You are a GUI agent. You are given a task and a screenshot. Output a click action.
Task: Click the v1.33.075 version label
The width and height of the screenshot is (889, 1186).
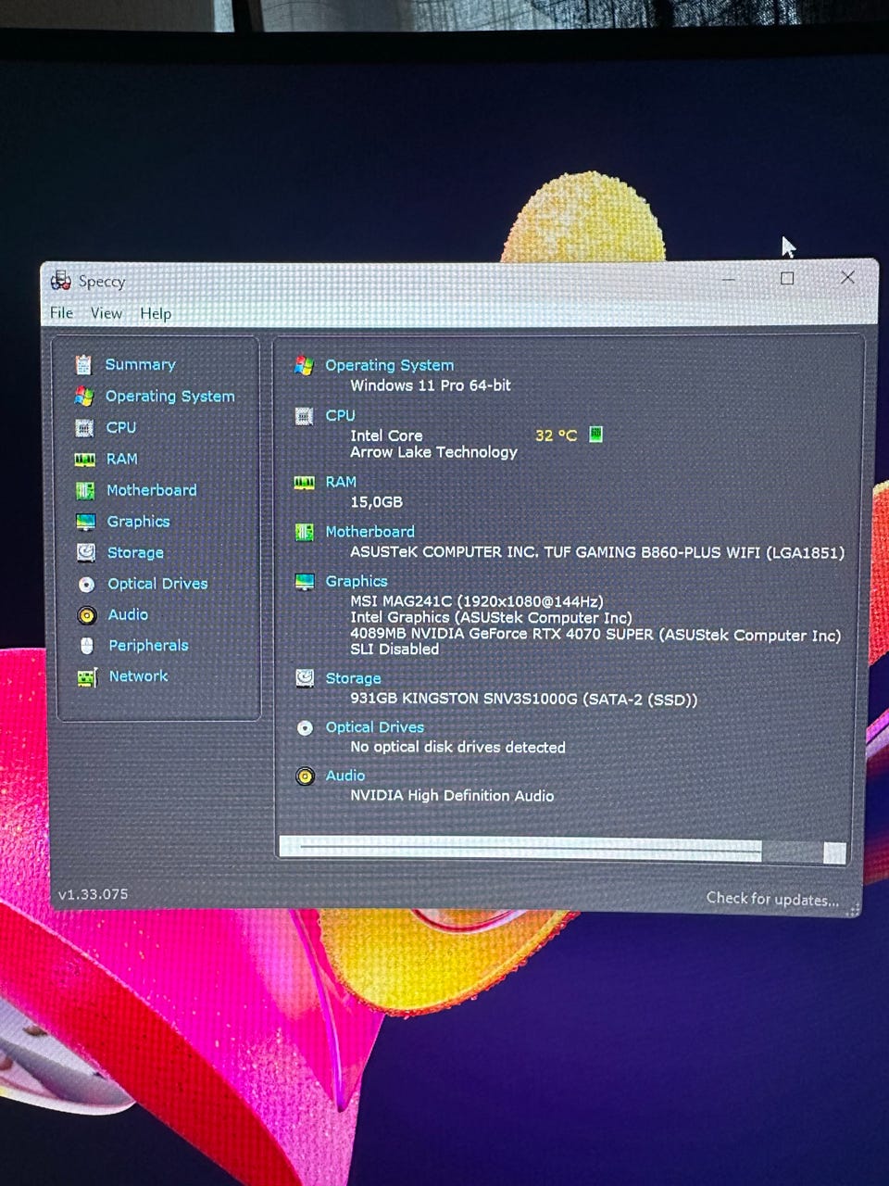(x=93, y=895)
